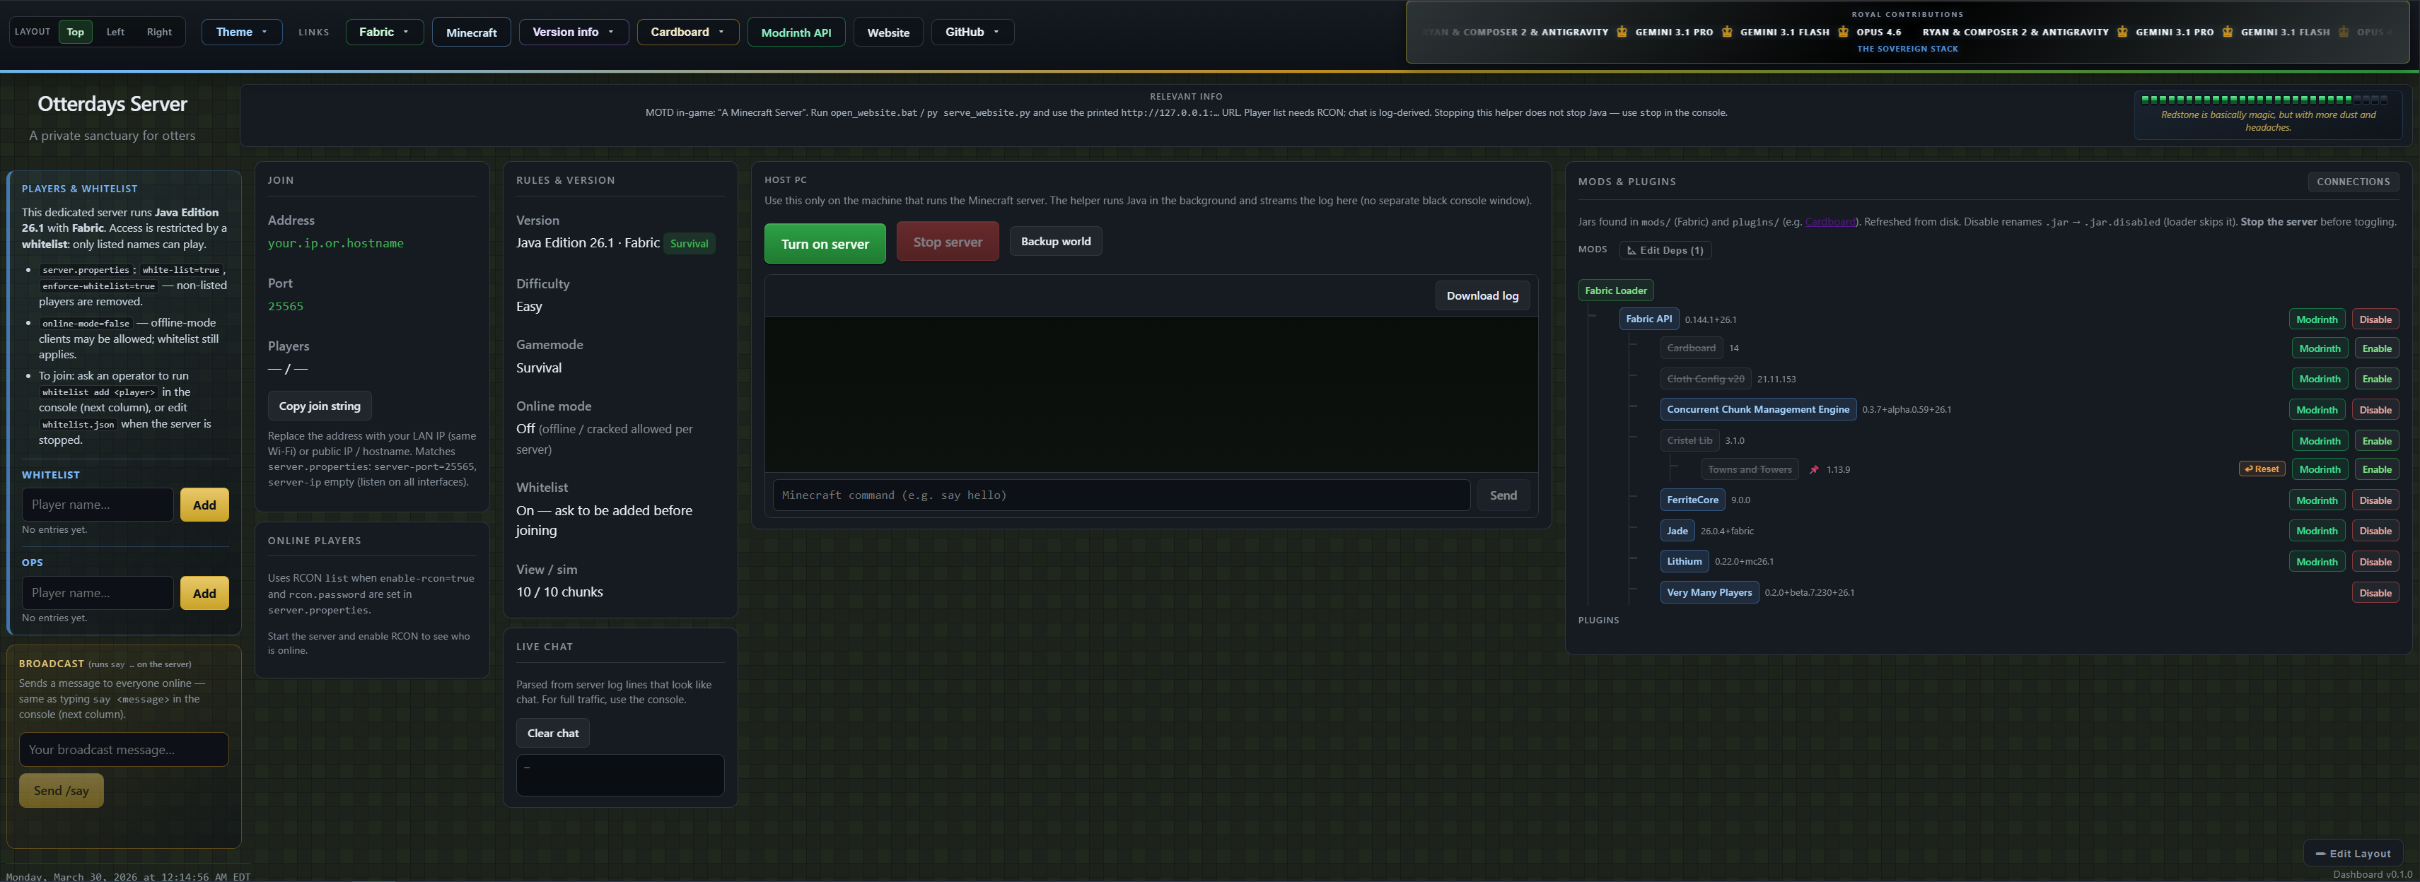
Task: Open the Minecraft link in the navbar
Action: tap(471, 31)
